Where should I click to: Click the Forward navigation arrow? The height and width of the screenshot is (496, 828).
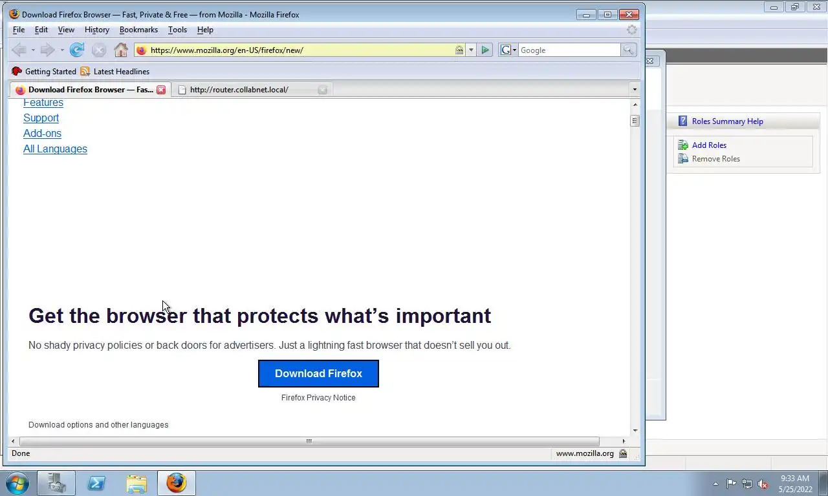coord(47,50)
